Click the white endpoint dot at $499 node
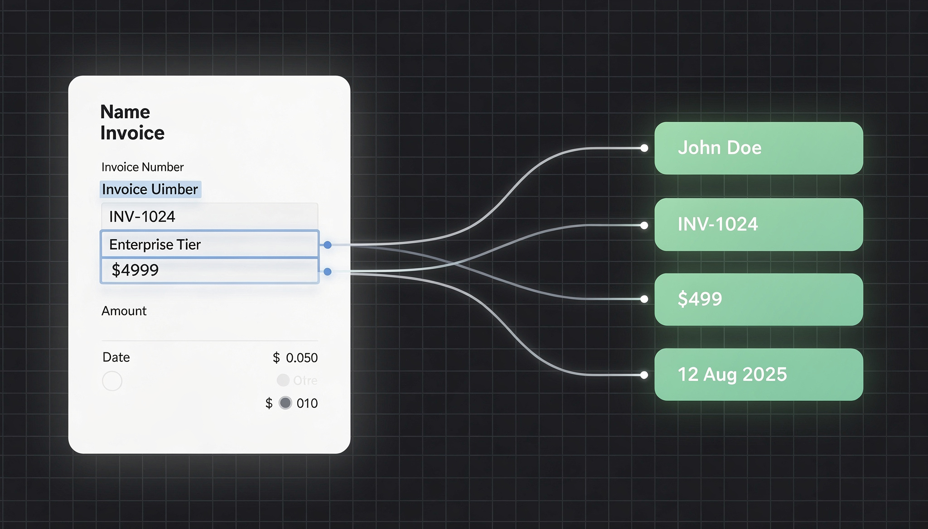The image size is (928, 529). (644, 299)
